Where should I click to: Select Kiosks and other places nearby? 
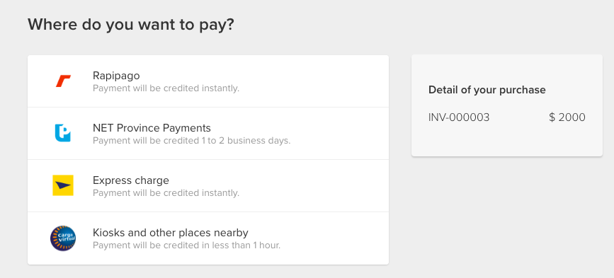208,238
